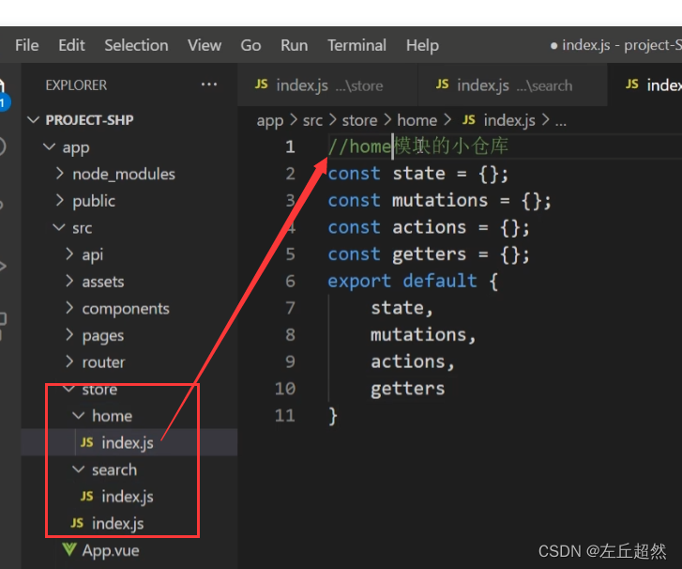Click breadcrumb segment 'src'
The height and width of the screenshot is (569, 682).
click(312, 120)
